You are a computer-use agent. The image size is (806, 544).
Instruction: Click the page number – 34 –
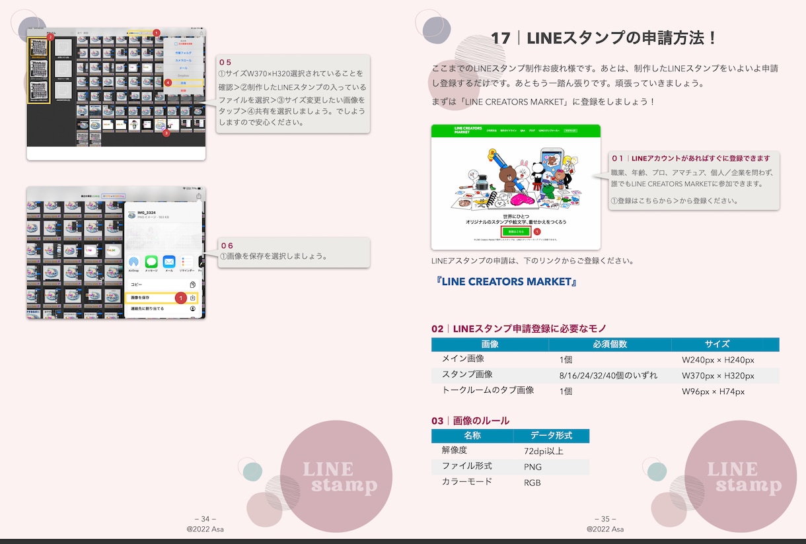coord(205,519)
